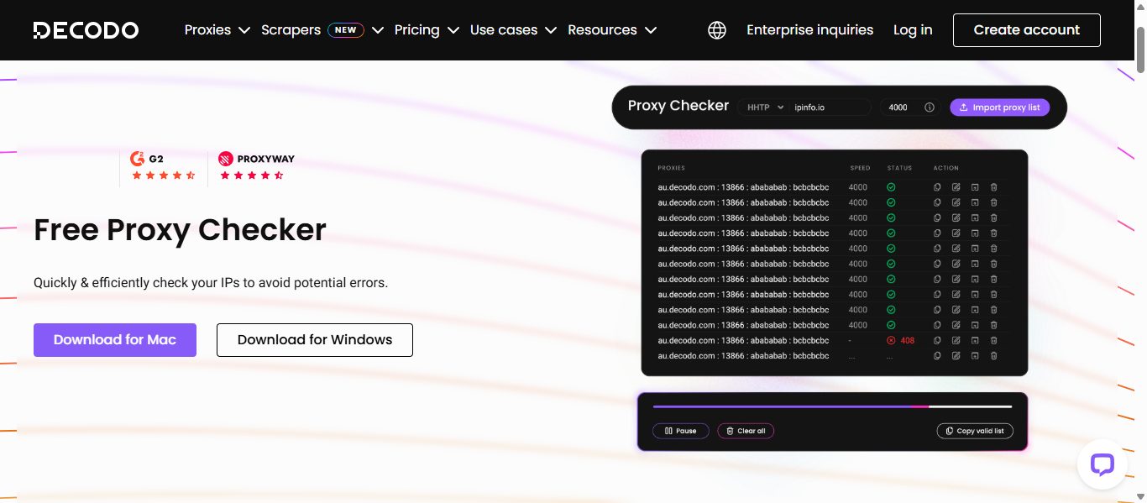The image size is (1147, 503).
Task: Open the Scrapers nav item
Action: [x=291, y=30]
